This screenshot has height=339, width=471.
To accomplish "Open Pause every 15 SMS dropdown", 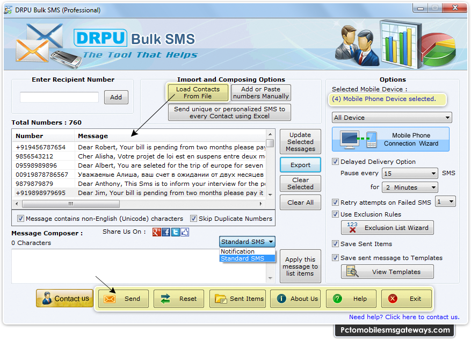I will click(410, 174).
